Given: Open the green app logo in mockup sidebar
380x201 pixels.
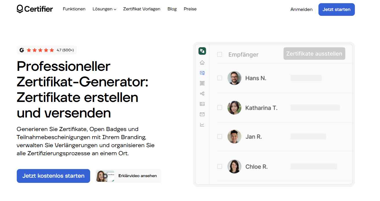Looking at the screenshot, I should pyautogui.click(x=202, y=51).
